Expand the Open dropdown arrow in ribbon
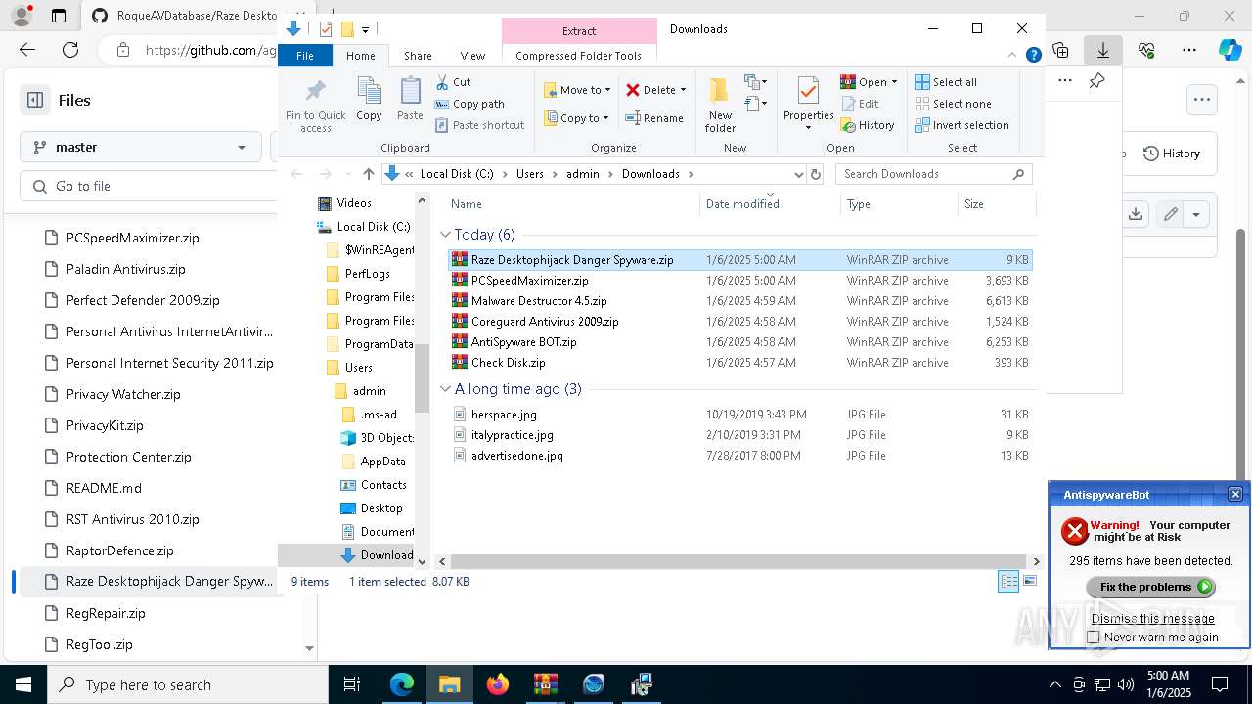Image resolution: width=1252 pixels, height=704 pixels. pyautogui.click(x=894, y=82)
